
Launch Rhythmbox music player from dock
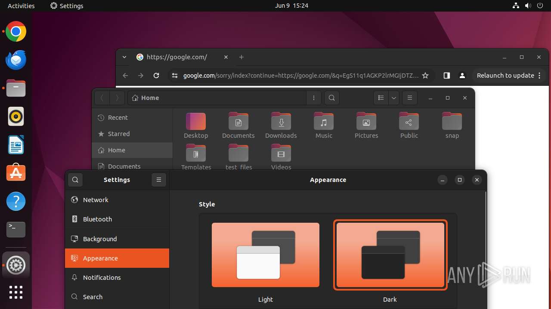point(16,116)
